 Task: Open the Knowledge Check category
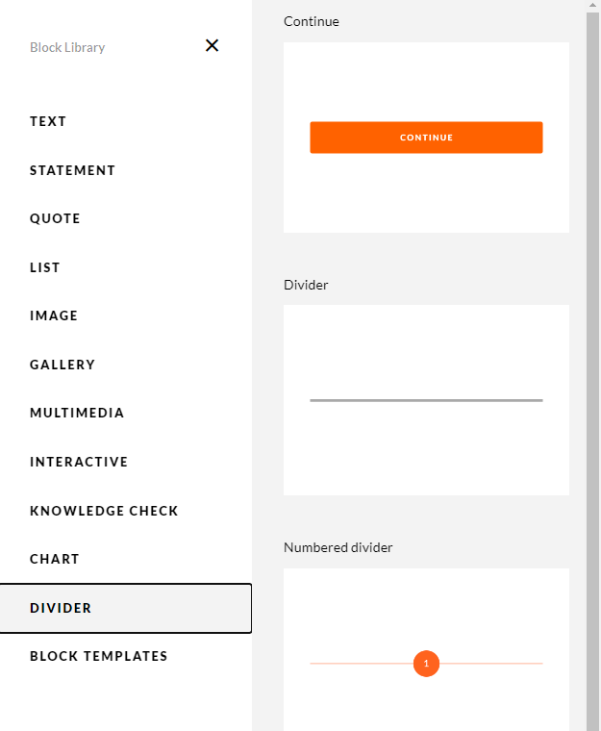coord(104,511)
